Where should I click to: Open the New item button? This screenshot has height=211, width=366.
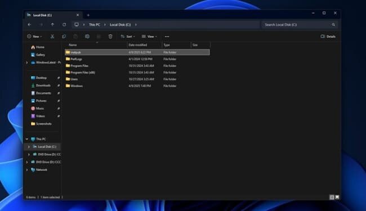pyautogui.click(x=34, y=37)
